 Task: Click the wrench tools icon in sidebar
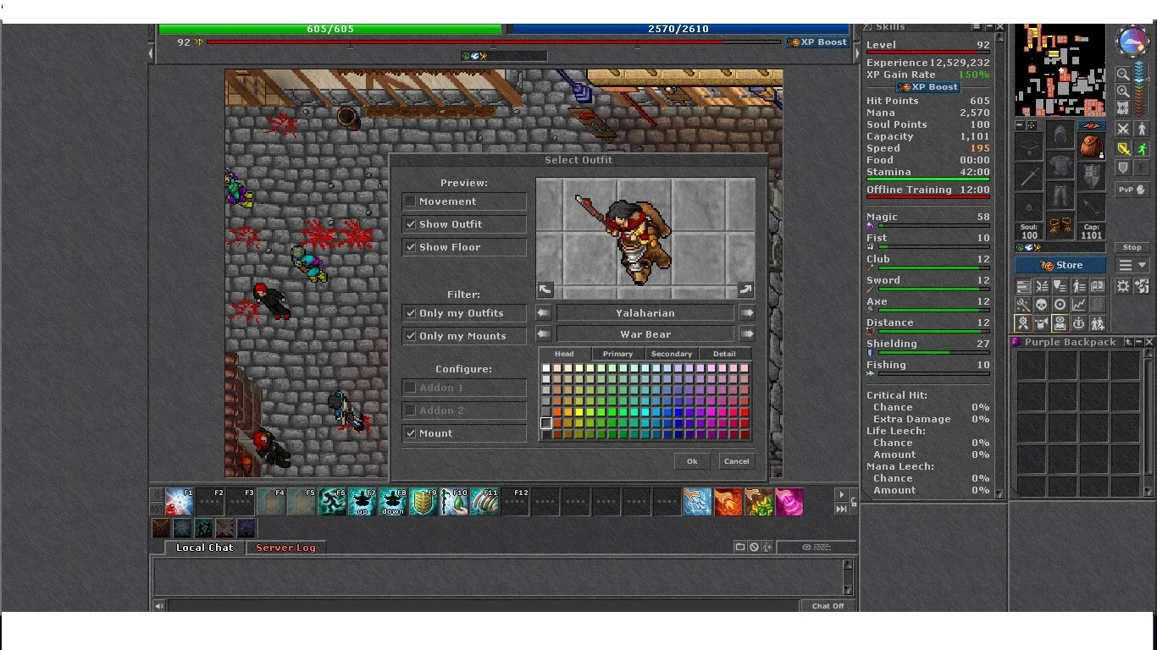pyautogui.click(x=1023, y=304)
